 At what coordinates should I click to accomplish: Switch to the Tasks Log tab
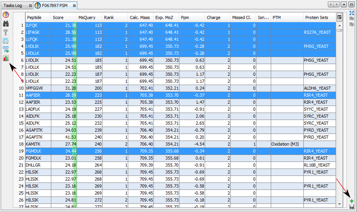(x=13, y=5)
